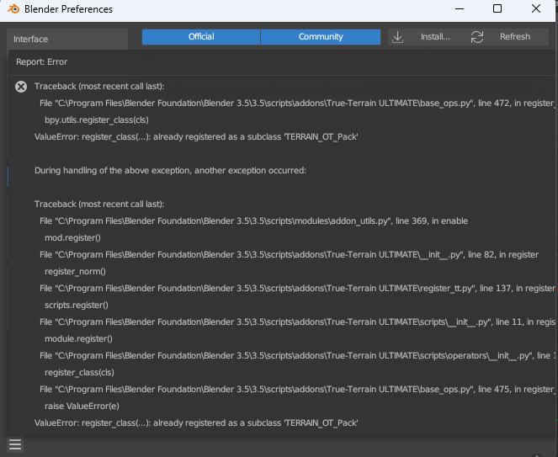Viewport: 558px width, 457px height.
Task: Click the 'register_norm()' line
Action: (75, 272)
